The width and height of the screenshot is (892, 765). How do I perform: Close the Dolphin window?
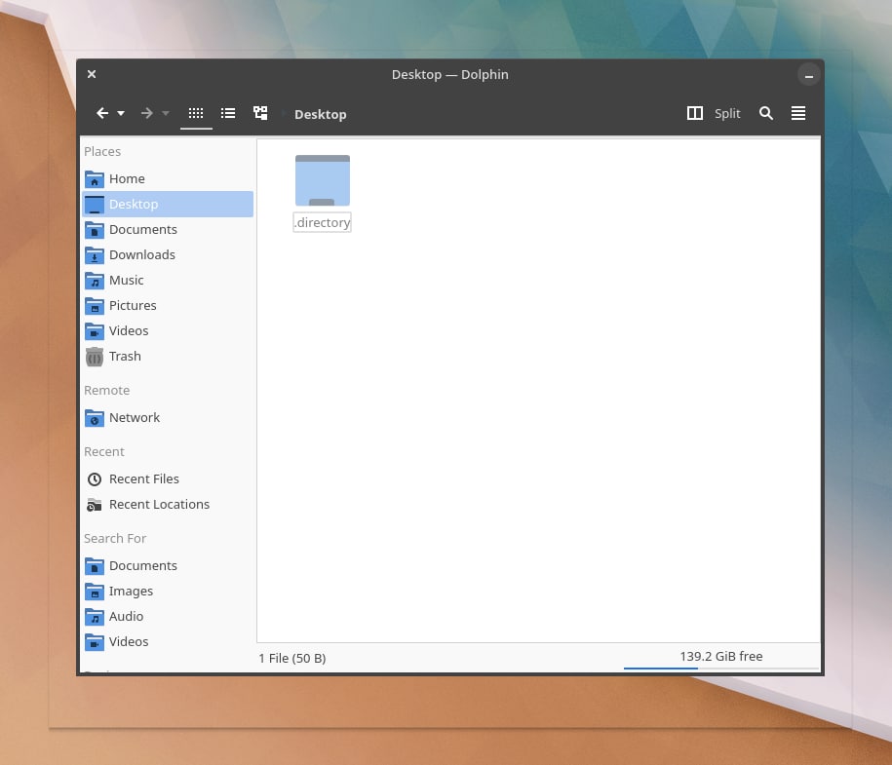coord(92,74)
